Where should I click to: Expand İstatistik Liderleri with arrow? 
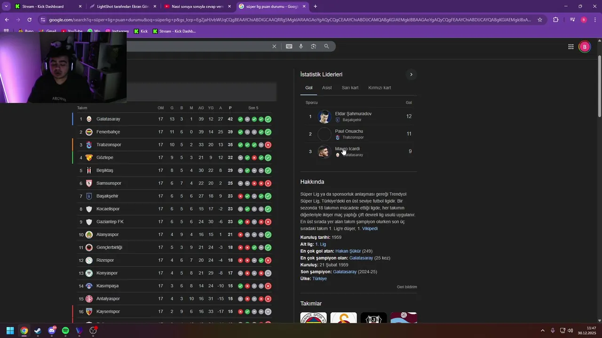pyautogui.click(x=411, y=75)
